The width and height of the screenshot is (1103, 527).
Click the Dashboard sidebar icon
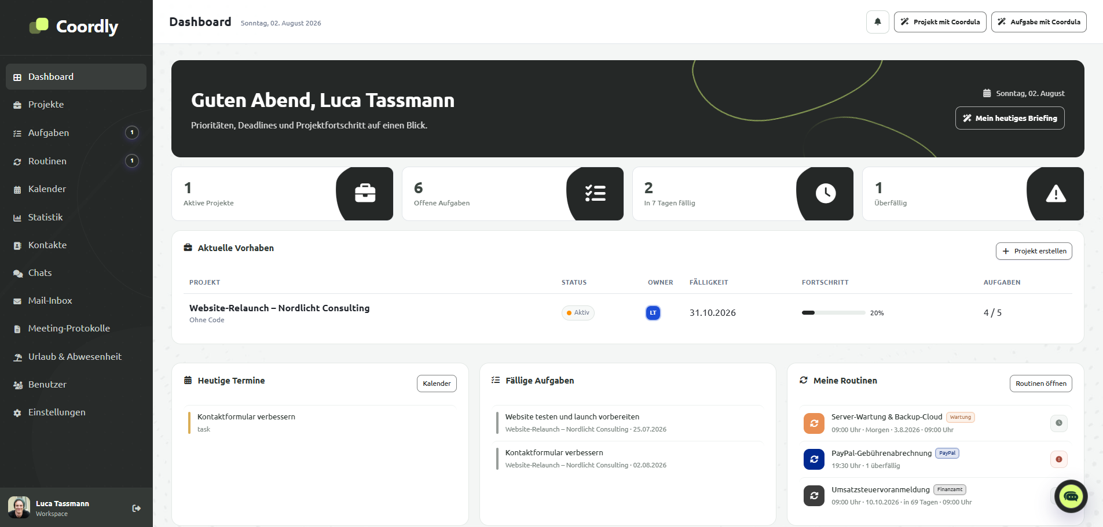tap(17, 77)
